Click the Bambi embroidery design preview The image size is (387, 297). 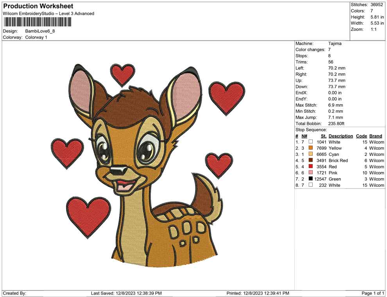point(148,166)
